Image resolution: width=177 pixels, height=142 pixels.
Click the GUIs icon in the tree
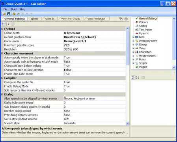[x=137, y=37]
